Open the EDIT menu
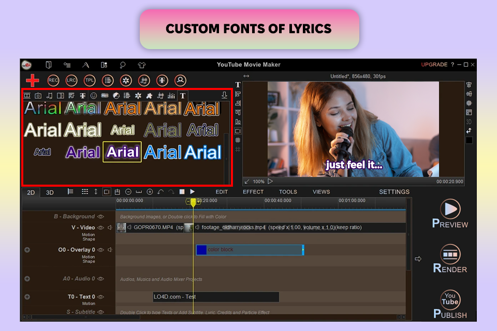The height and width of the screenshot is (331, 497). (x=222, y=192)
